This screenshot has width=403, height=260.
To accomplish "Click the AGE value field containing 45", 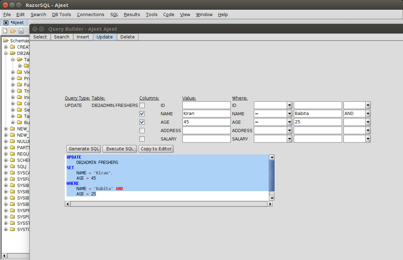I will coord(206,122).
